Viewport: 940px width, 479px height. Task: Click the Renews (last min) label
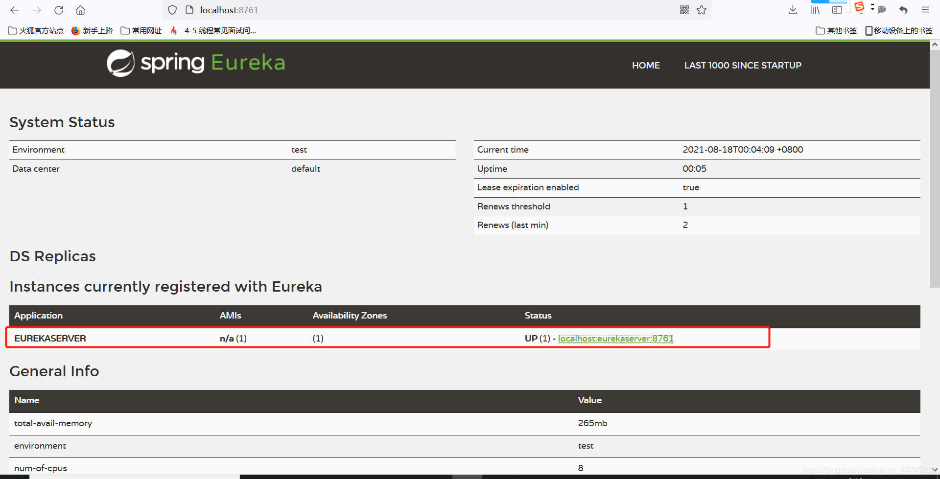[513, 225]
